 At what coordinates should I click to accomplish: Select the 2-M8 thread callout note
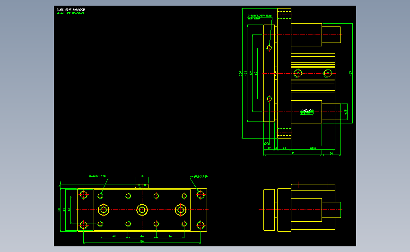(x=260, y=17)
